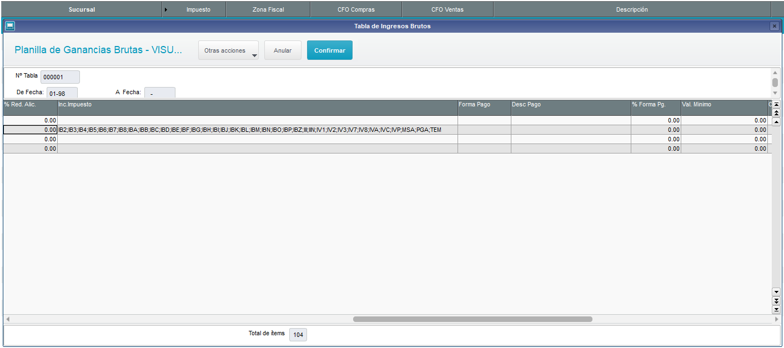Image resolution: width=784 pixels, height=348 pixels.
Task: Click the CFO Ventas column header in the background window
Action: pyautogui.click(x=447, y=9)
